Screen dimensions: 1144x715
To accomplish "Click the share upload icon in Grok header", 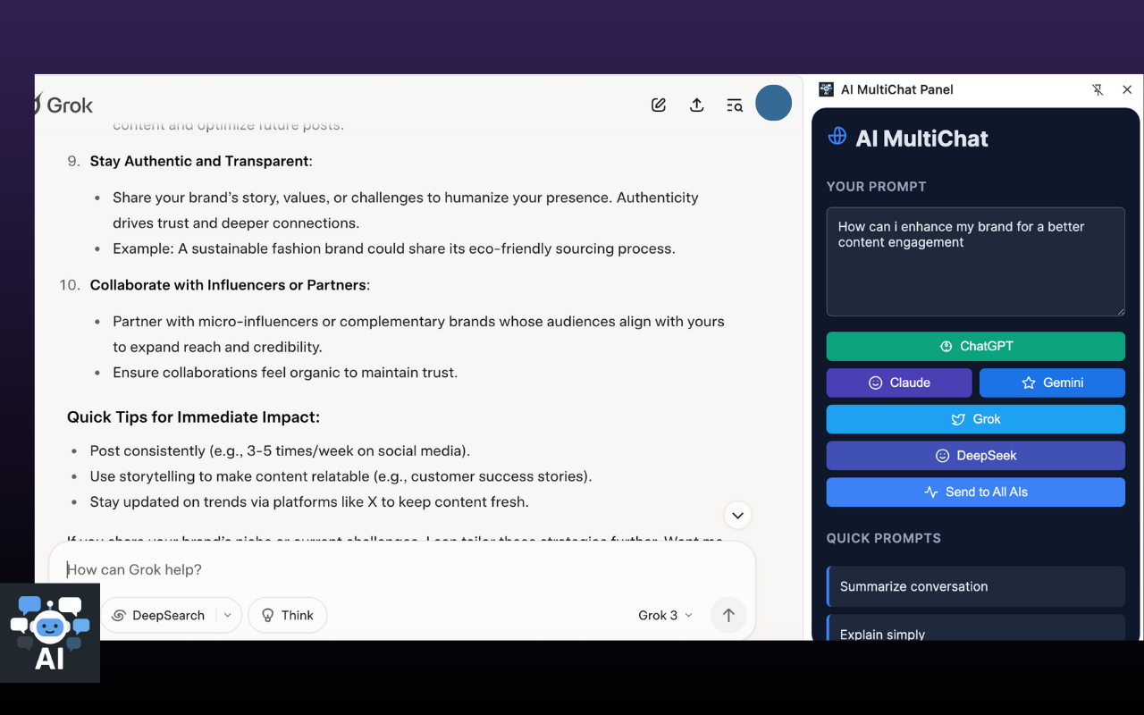I will pos(696,105).
